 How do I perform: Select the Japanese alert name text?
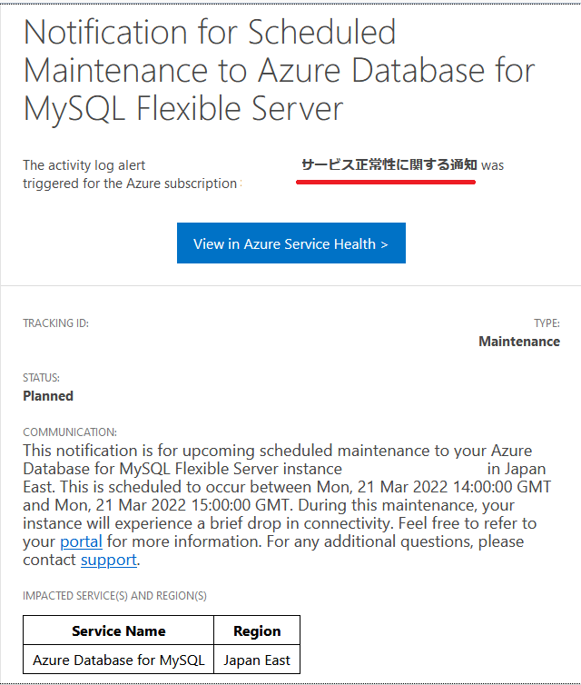389,165
